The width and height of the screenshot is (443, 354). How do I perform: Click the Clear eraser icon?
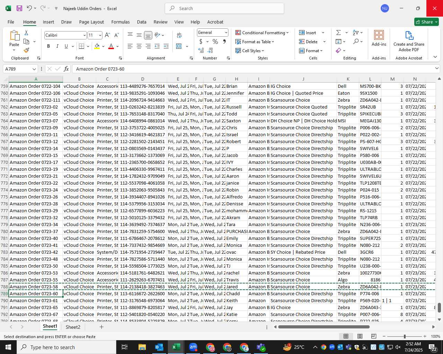[338, 50]
